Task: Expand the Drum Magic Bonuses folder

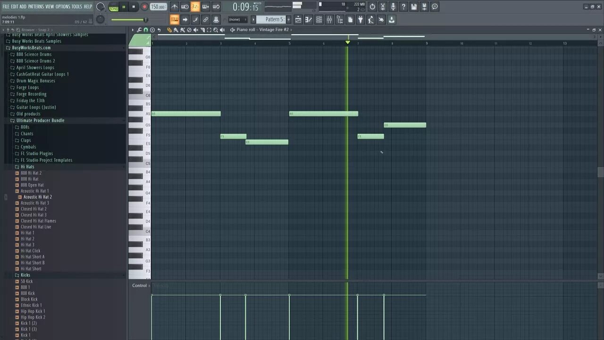Action: pos(35,81)
